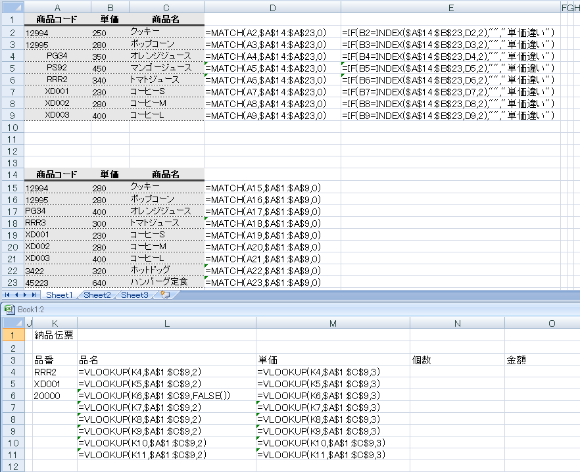Viewport: 580px width, 472px height.
Task: Click cell containing 納品伝票 title
Action: (55, 335)
